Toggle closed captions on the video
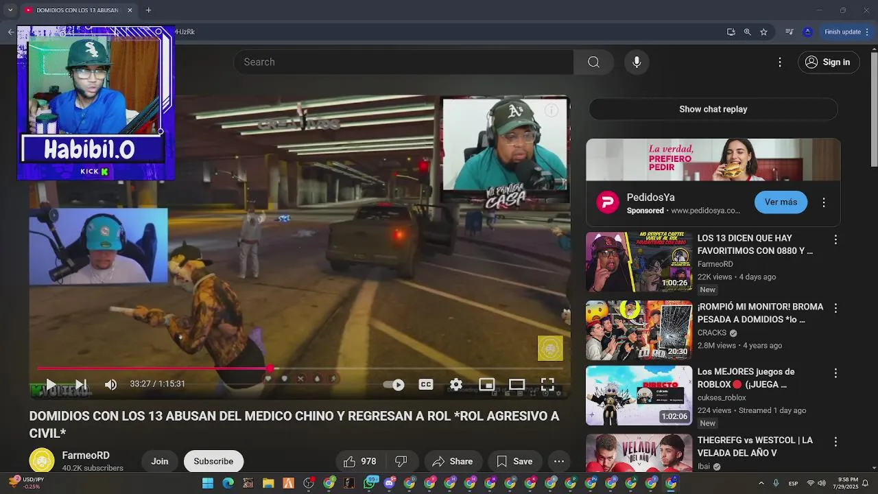The width and height of the screenshot is (878, 494). pyautogui.click(x=426, y=384)
